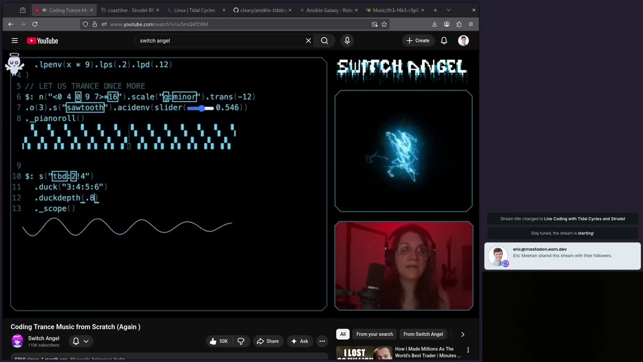Select the 'From Switch Angel' chip
The height and width of the screenshot is (362, 643).
[x=423, y=334]
